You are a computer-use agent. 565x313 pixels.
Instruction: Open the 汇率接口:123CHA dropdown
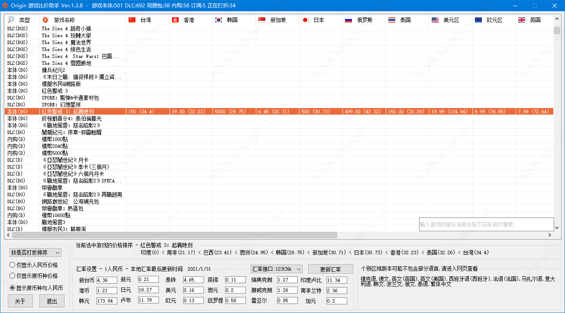[x=276, y=269]
